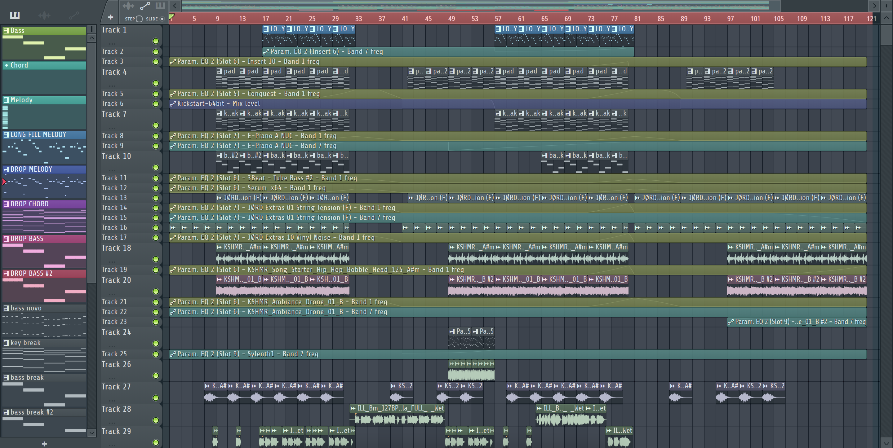The image size is (893, 448).
Task: Show pattern clips in the picker panel
Action: (x=15, y=15)
